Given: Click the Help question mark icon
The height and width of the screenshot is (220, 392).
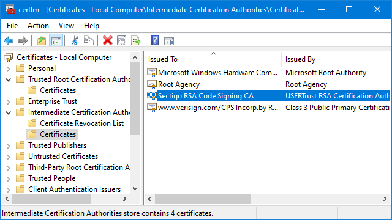Looking at the screenshot, I should 154,40.
